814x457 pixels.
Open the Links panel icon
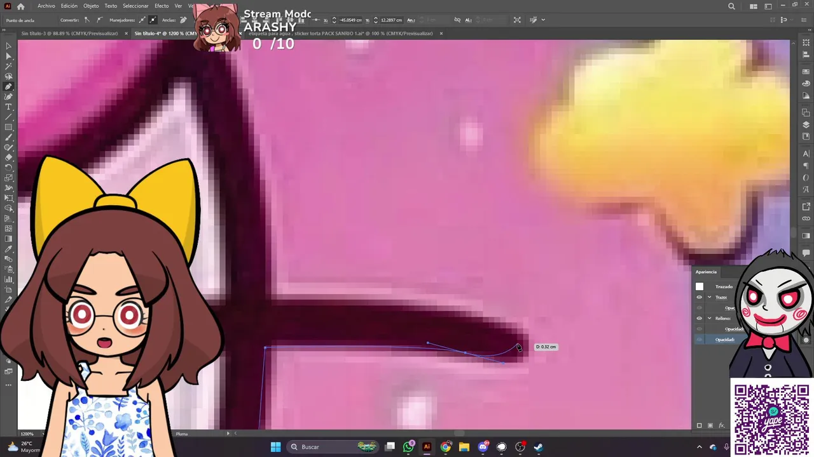coord(806,218)
